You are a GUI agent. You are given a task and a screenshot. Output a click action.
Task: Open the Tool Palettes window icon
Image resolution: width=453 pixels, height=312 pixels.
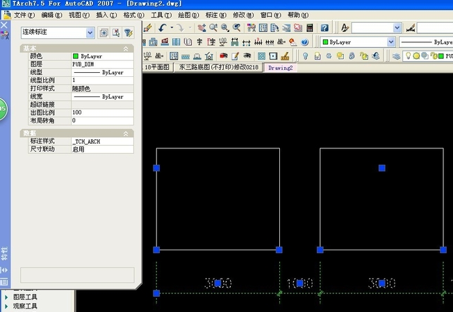point(274,28)
